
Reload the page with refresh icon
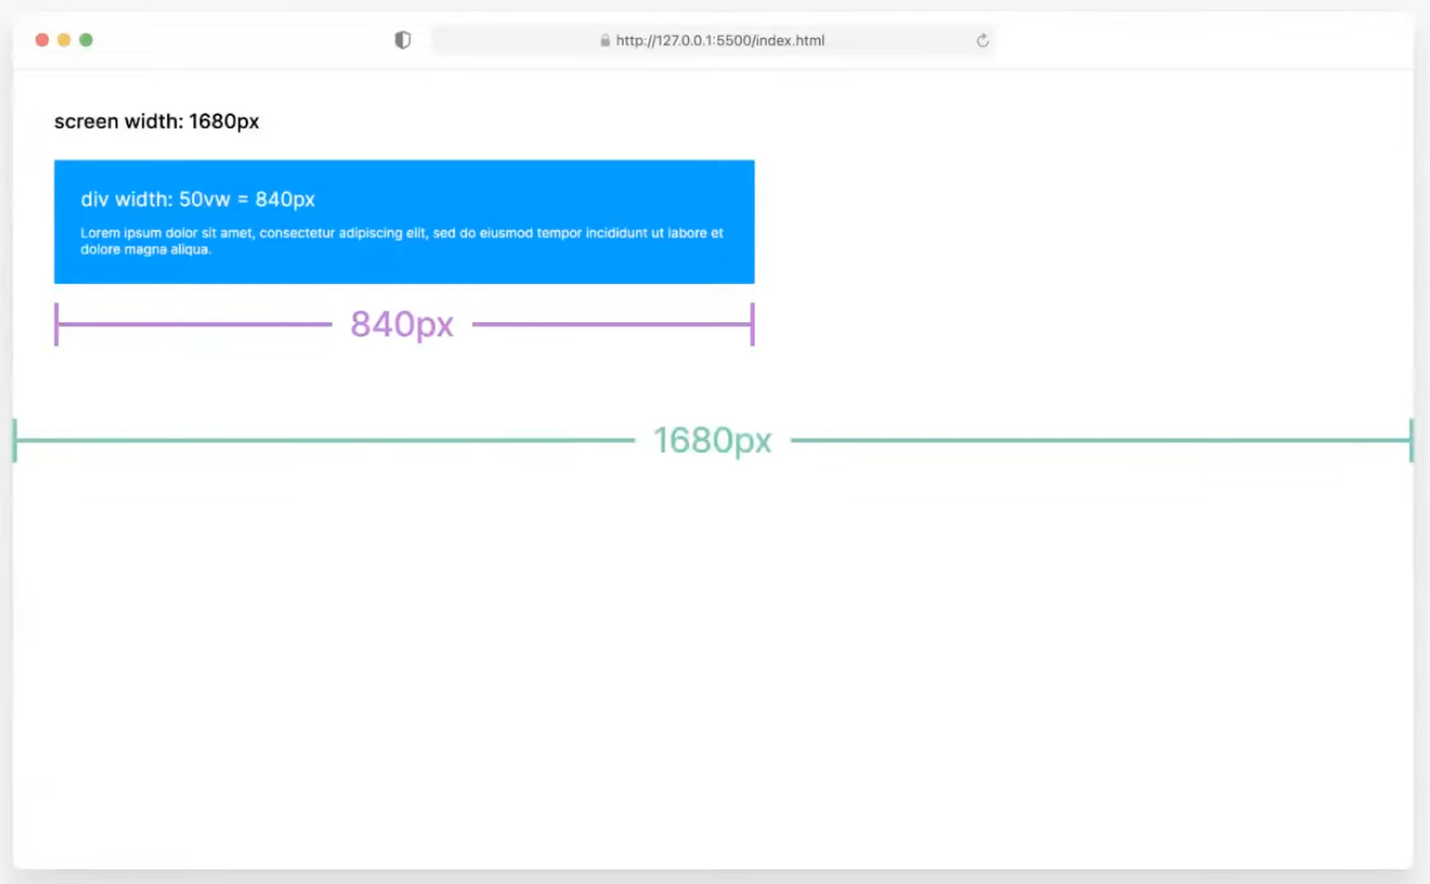(x=982, y=41)
